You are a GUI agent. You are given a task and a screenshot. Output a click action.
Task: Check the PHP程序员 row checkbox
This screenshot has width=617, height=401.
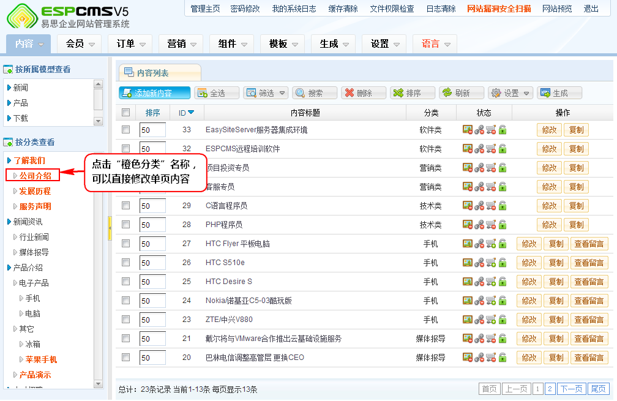[126, 224]
